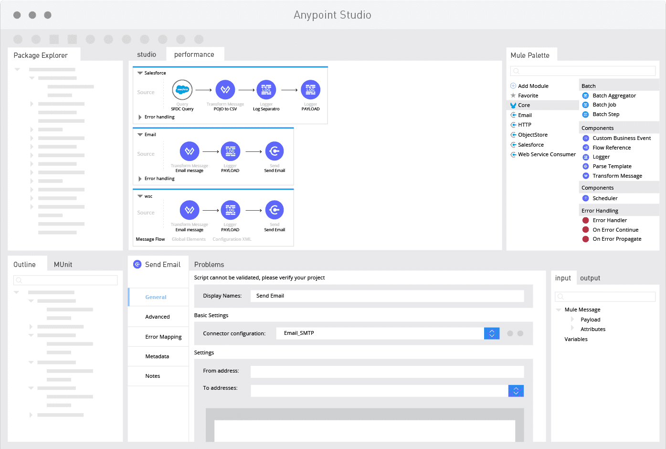Viewport: 666px width, 449px height.
Task: Collapse the Mule Message tree node
Action: (x=559, y=310)
